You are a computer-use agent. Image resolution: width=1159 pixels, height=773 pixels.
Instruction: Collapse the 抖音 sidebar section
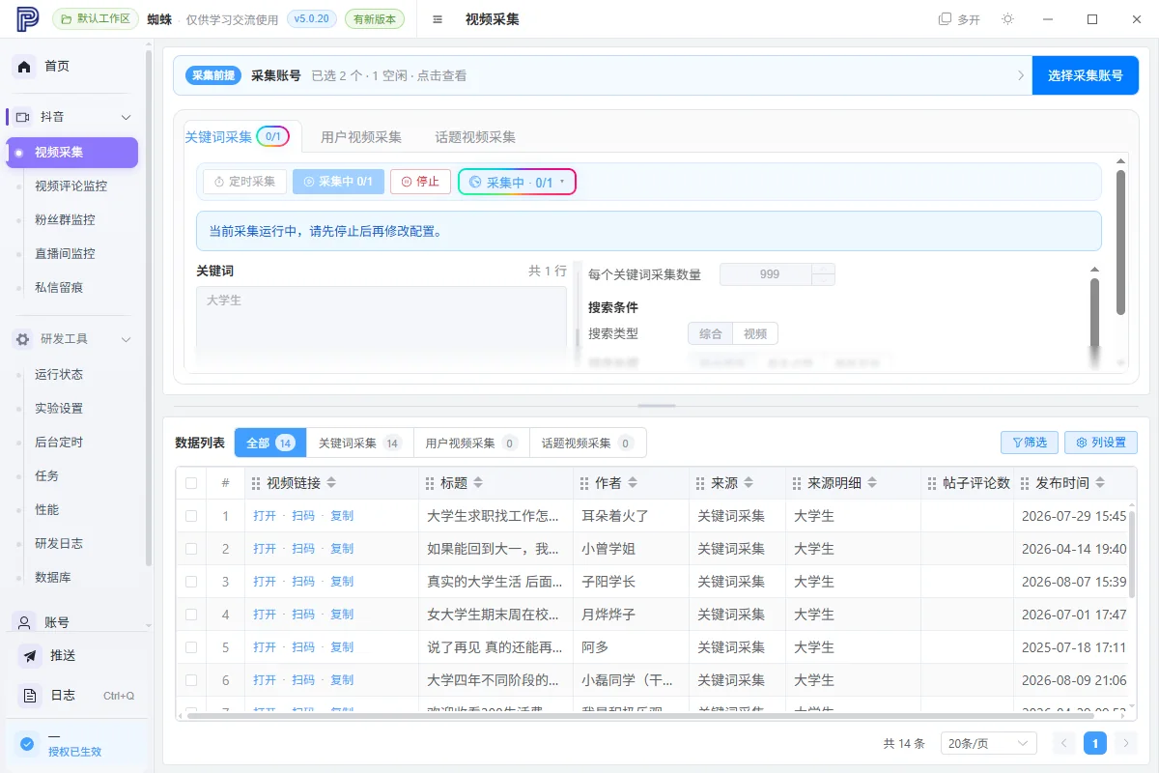(x=126, y=117)
